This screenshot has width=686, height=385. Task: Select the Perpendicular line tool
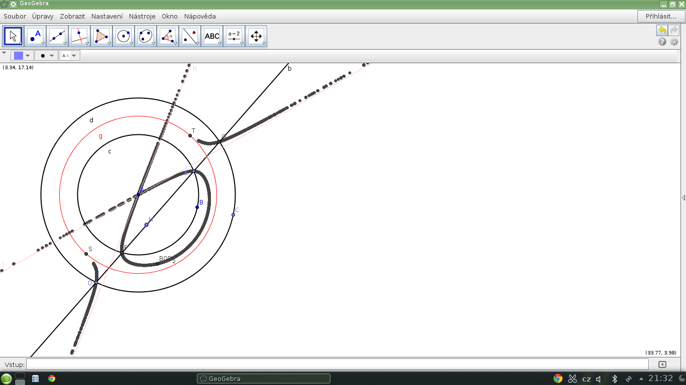(79, 36)
